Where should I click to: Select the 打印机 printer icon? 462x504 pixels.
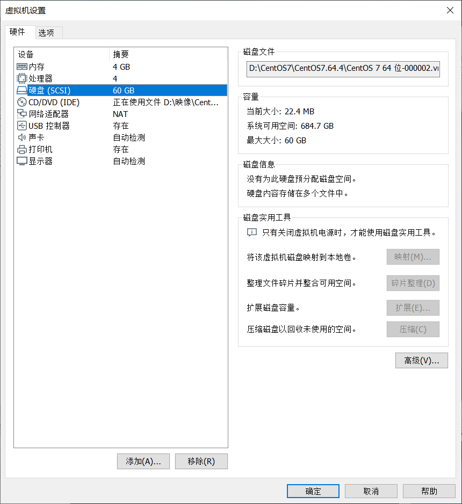[22, 149]
